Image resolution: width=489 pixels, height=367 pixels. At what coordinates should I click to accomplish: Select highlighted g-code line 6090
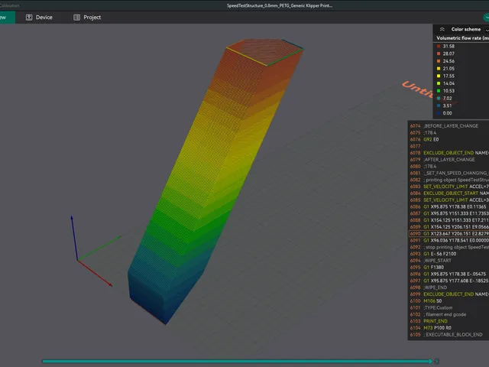pyautogui.click(x=449, y=234)
